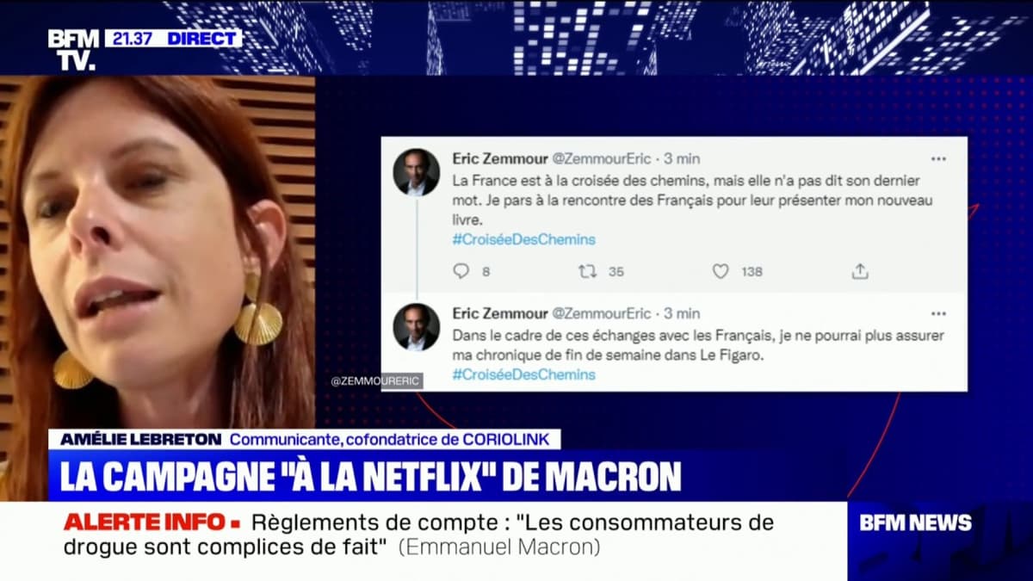Click Eric Zemmour avatar on second tweet
This screenshot has height=581, width=1033.
click(x=417, y=326)
